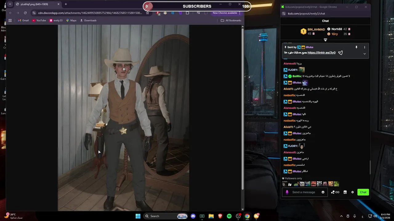The height and width of the screenshot is (221, 394).
Task: Click the pLutHqF.png tab
Action: 37,4
